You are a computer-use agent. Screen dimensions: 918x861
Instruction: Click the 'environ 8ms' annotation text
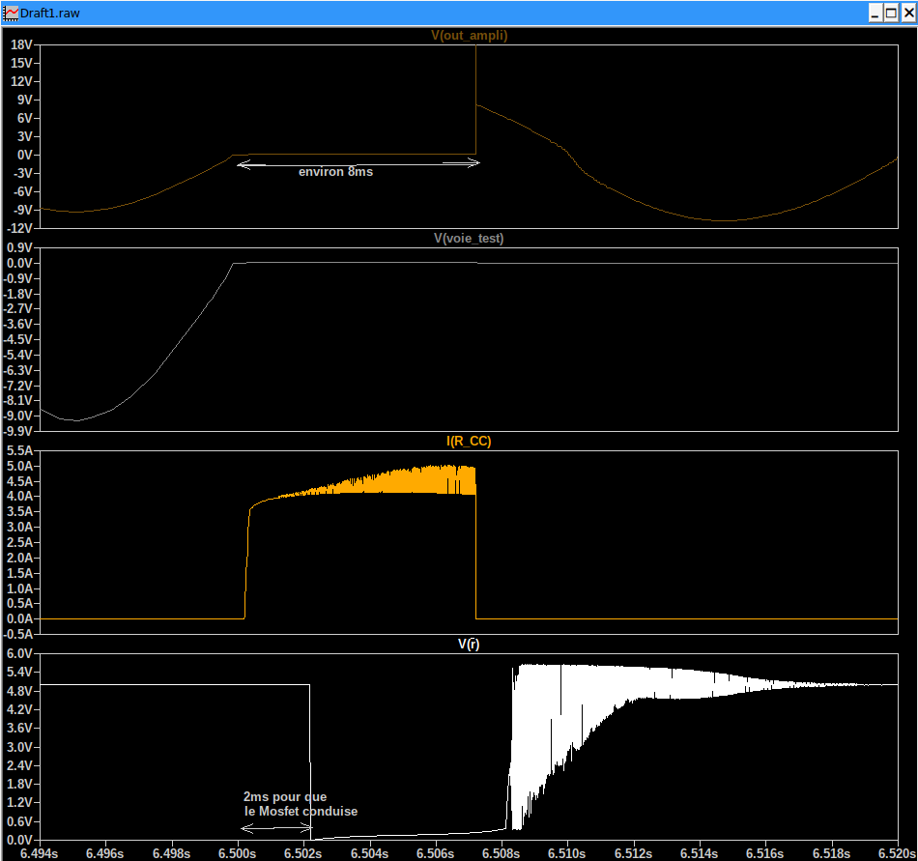[x=335, y=172]
